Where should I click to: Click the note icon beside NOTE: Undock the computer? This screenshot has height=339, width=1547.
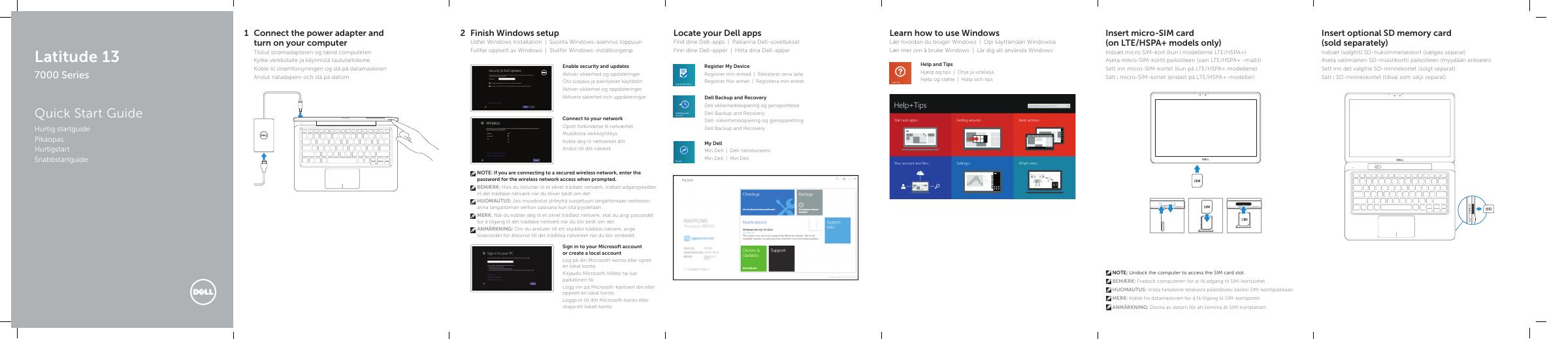coord(1109,273)
